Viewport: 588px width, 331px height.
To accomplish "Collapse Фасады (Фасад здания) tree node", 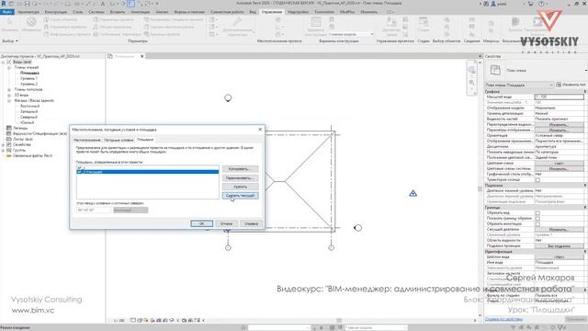I will tap(9, 100).
